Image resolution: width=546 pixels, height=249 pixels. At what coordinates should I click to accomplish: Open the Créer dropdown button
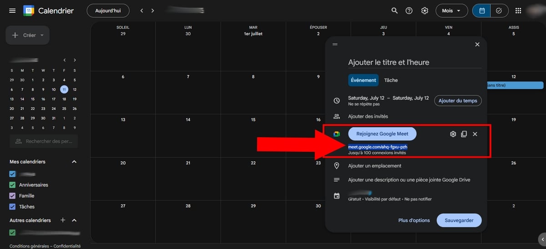27,35
